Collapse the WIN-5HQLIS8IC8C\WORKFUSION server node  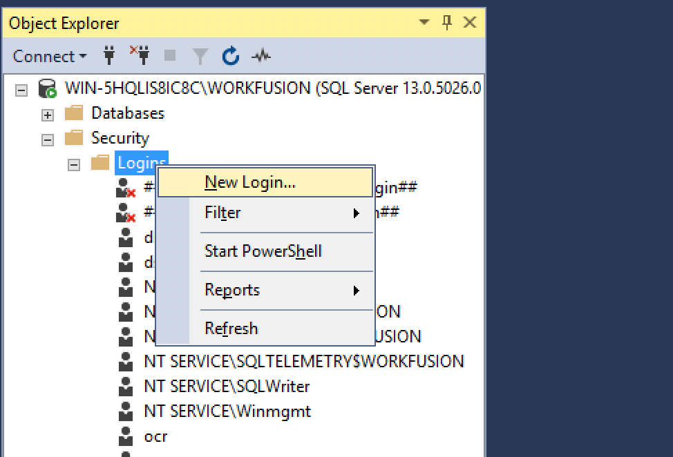(x=21, y=90)
